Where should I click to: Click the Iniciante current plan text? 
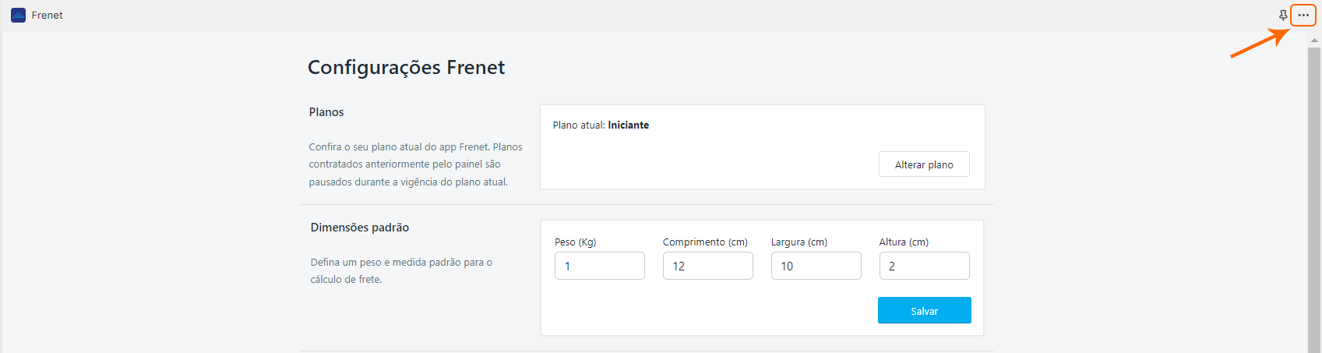pos(628,125)
